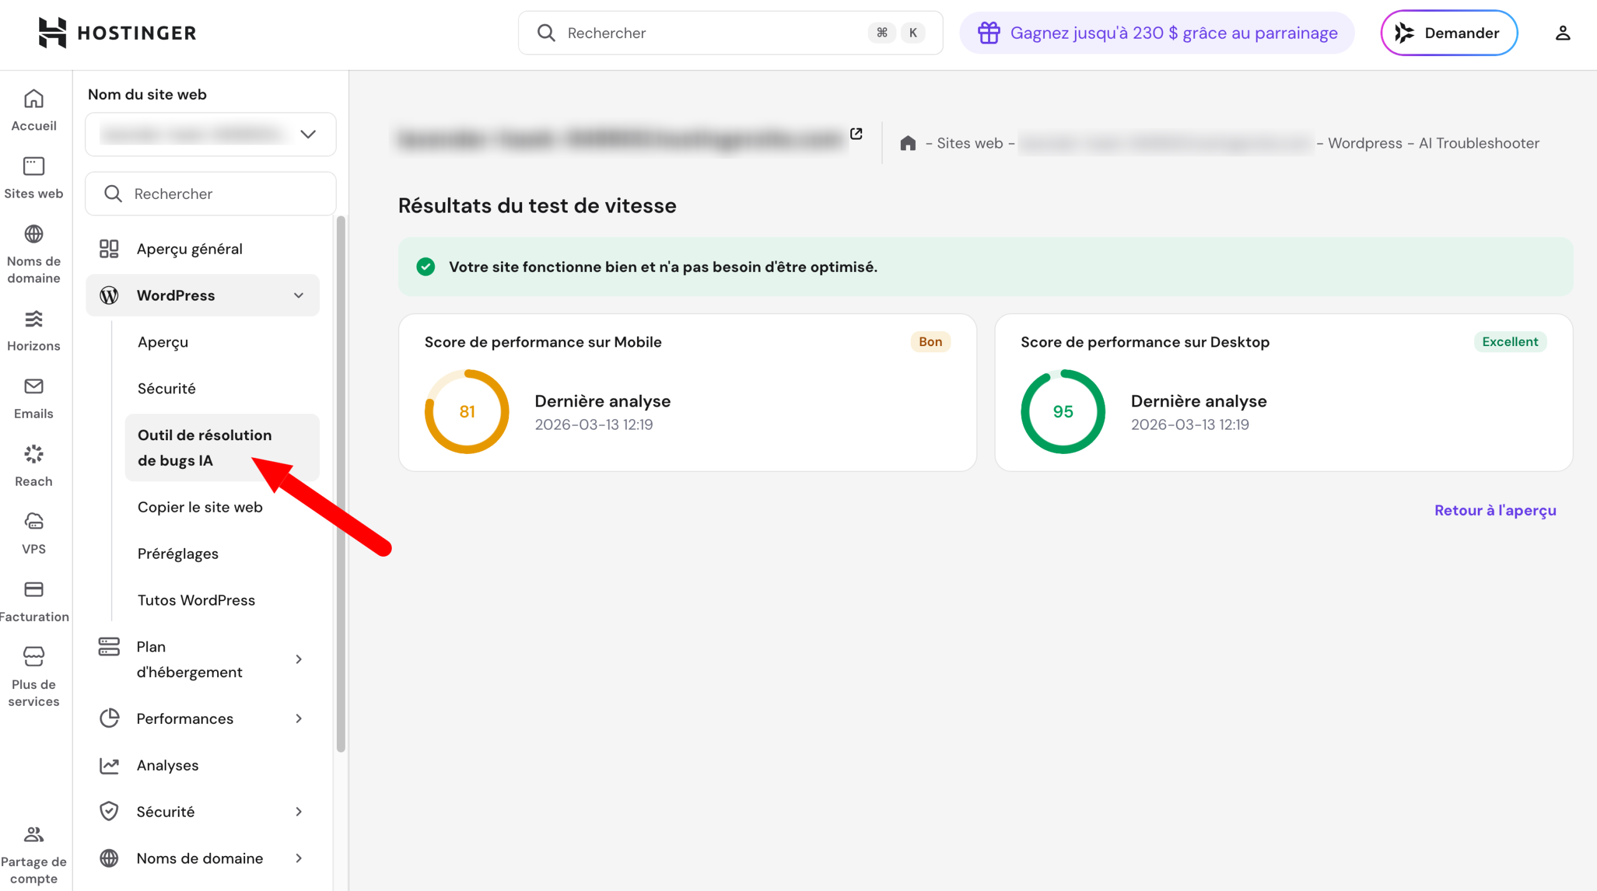
Task: Expand Plan d'hébergement chevron
Action: 299,659
